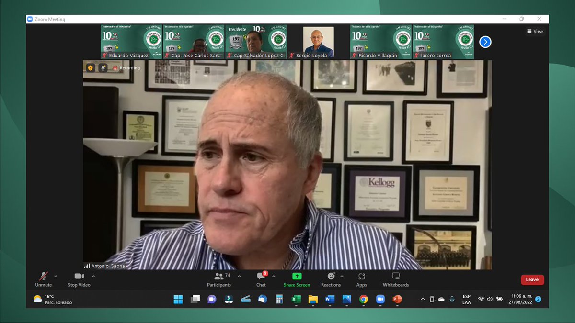
Task: Click the green Share Screen icon
Action: (x=297, y=277)
